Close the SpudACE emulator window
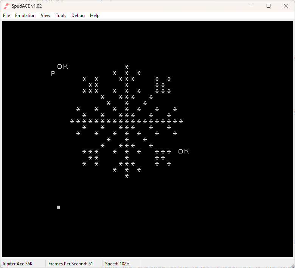295x268 pixels. [x=286, y=6]
